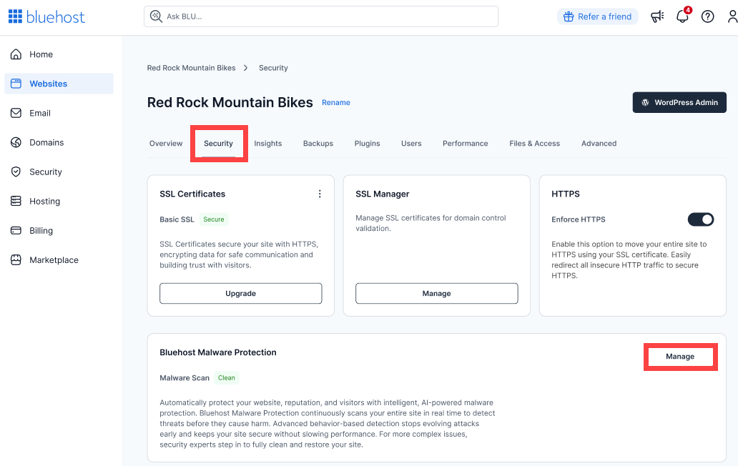Disable the Enforce HTTPS toggle
This screenshot has width=738, height=466.
[700, 219]
